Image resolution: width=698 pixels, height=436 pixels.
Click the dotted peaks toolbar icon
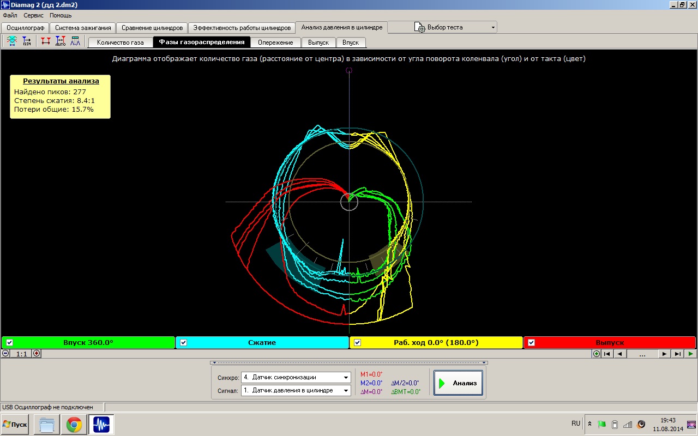coord(75,41)
